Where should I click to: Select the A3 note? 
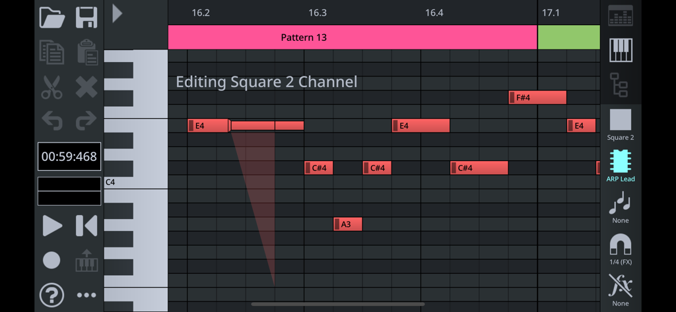pos(348,224)
